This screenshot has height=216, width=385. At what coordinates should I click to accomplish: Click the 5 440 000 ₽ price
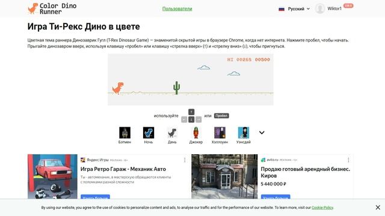pos(273,184)
